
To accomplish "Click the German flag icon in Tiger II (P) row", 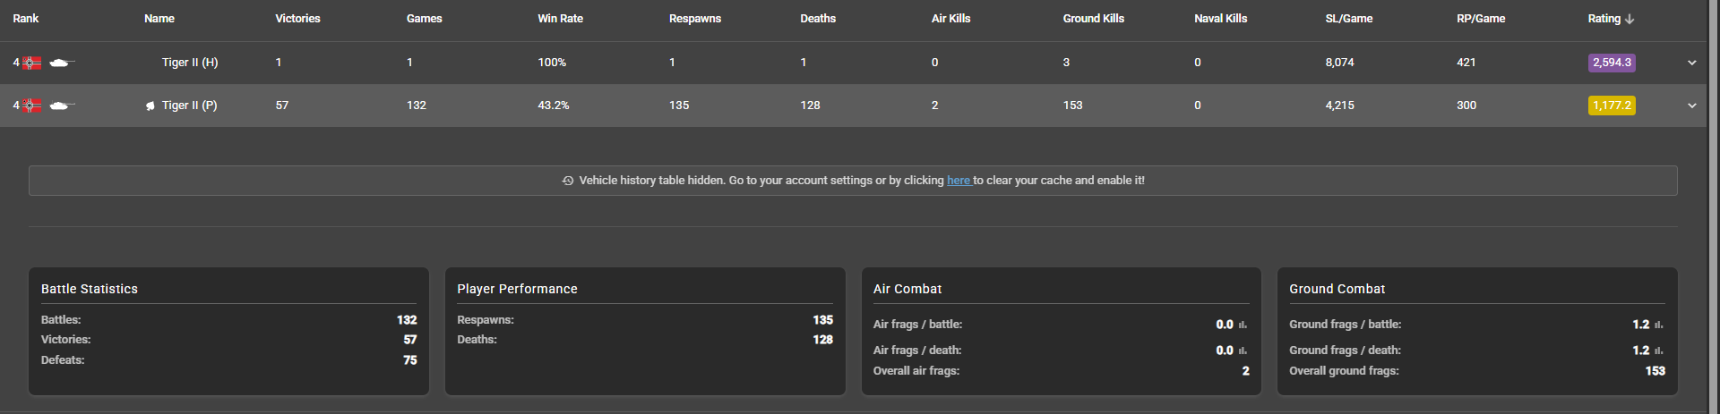I will pos(32,106).
